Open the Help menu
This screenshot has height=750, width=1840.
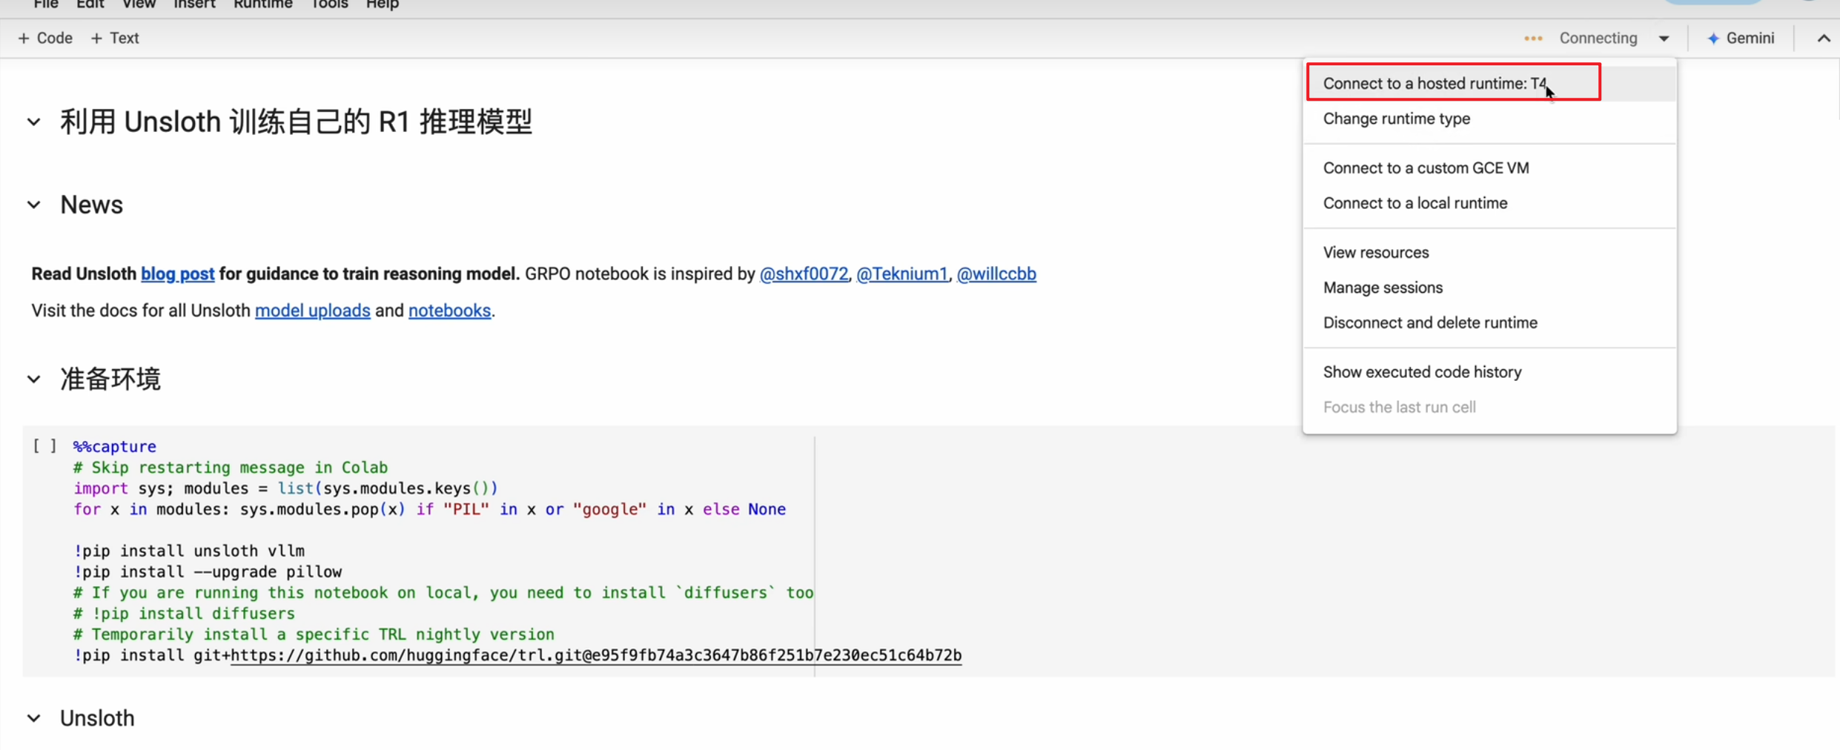[x=383, y=4]
